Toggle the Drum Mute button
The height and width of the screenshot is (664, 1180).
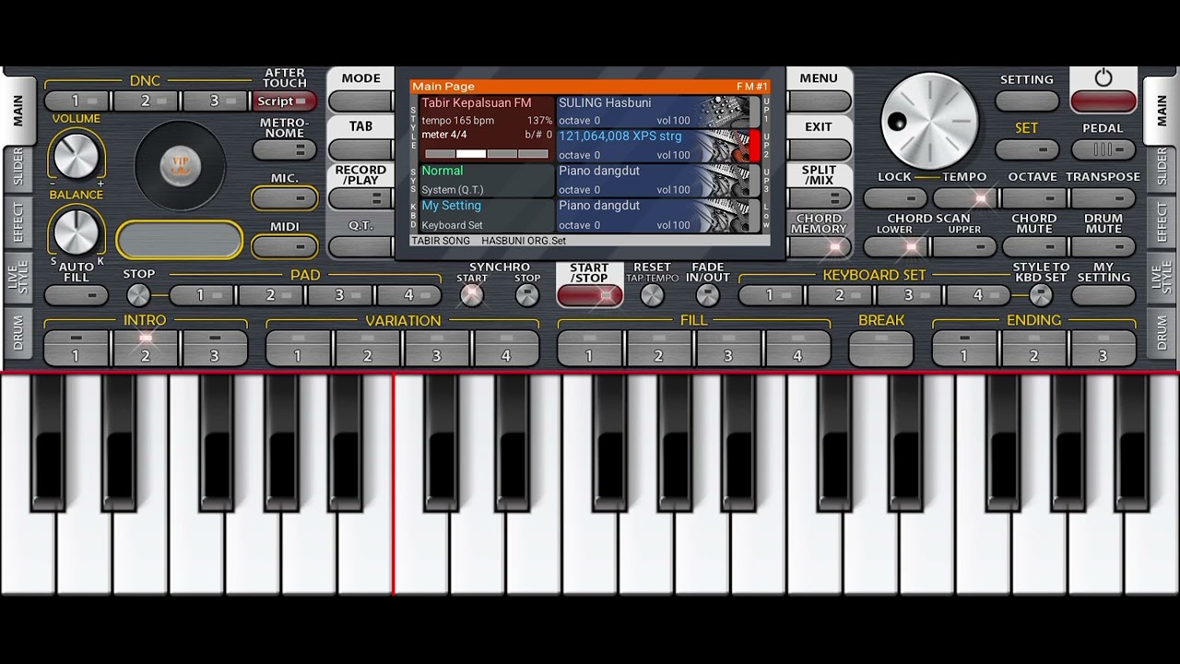tap(1103, 246)
